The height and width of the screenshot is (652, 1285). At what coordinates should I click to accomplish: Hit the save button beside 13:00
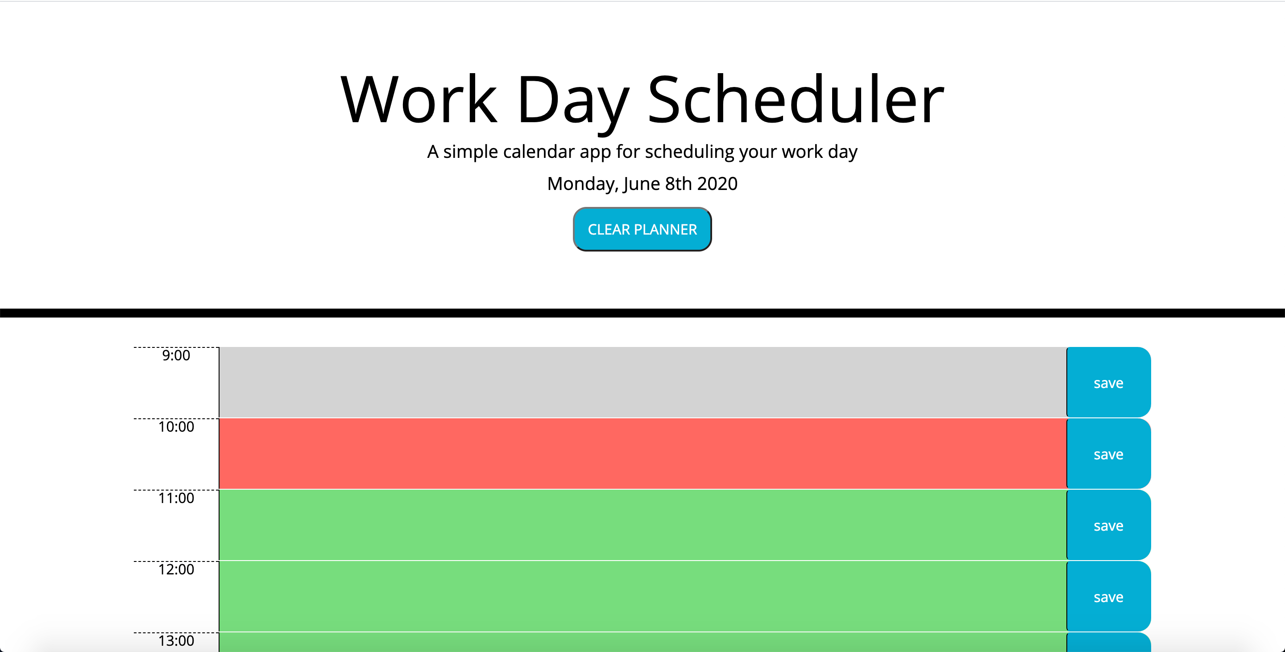pyautogui.click(x=1108, y=643)
